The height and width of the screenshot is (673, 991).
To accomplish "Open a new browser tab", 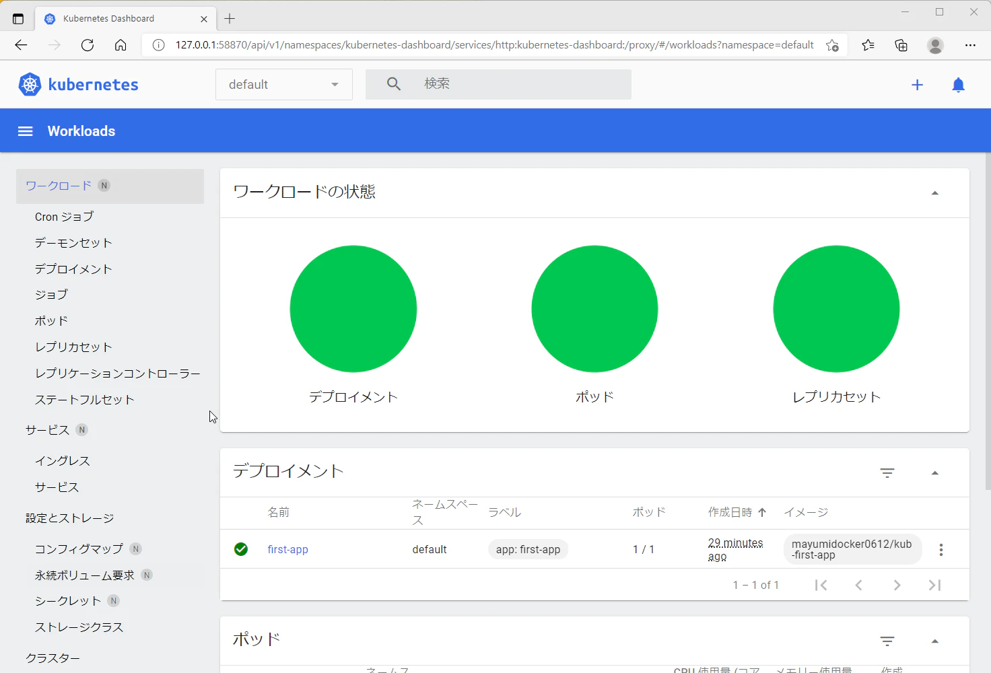I will [x=230, y=19].
